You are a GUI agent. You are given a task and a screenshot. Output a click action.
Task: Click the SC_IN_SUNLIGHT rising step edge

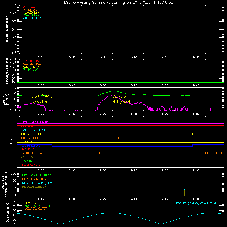pos(52,134)
